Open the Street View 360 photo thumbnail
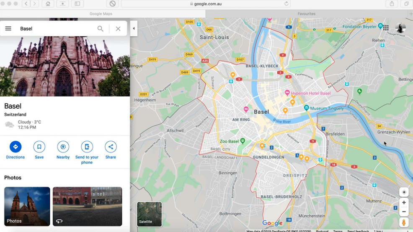This screenshot has width=413, height=232. [x=88, y=207]
